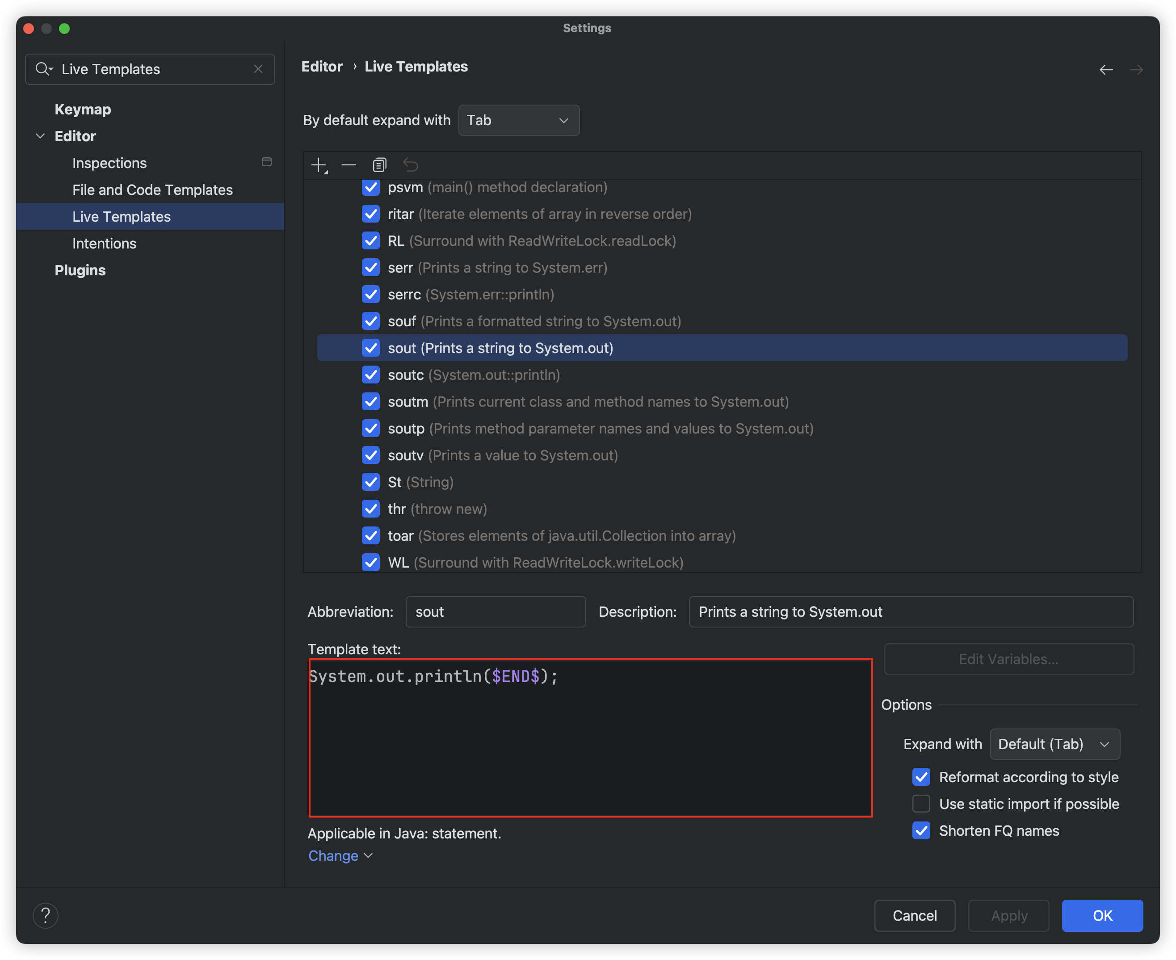The height and width of the screenshot is (960, 1176).
Task: Open the Expand with Default (Tab) dropdown
Action: tap(1054, 744)
